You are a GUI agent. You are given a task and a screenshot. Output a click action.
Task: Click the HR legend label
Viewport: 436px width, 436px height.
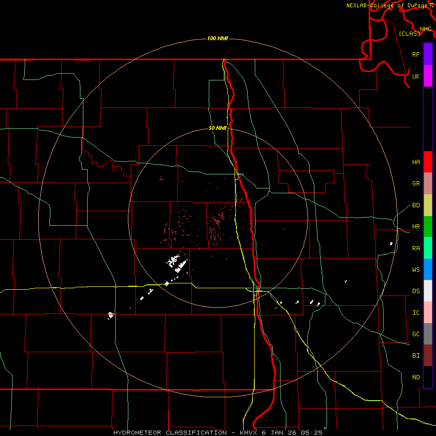416,227
